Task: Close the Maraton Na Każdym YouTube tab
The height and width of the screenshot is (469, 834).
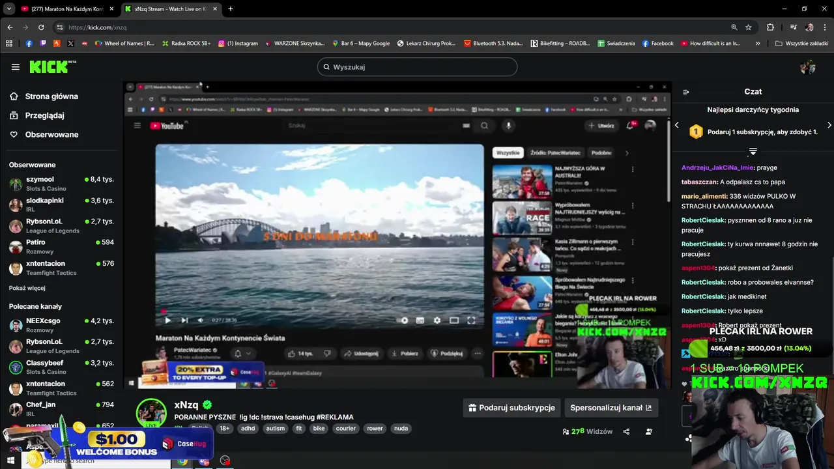Action: click(111, 8)
